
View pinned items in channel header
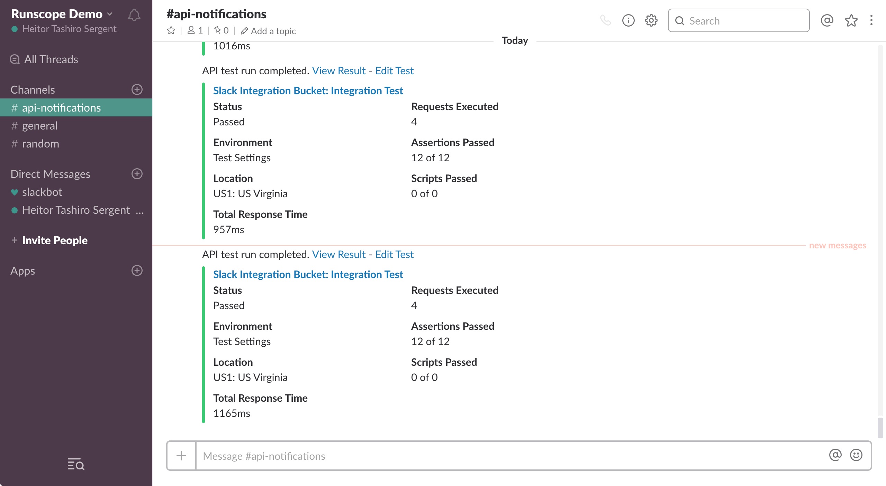[221, 31]
